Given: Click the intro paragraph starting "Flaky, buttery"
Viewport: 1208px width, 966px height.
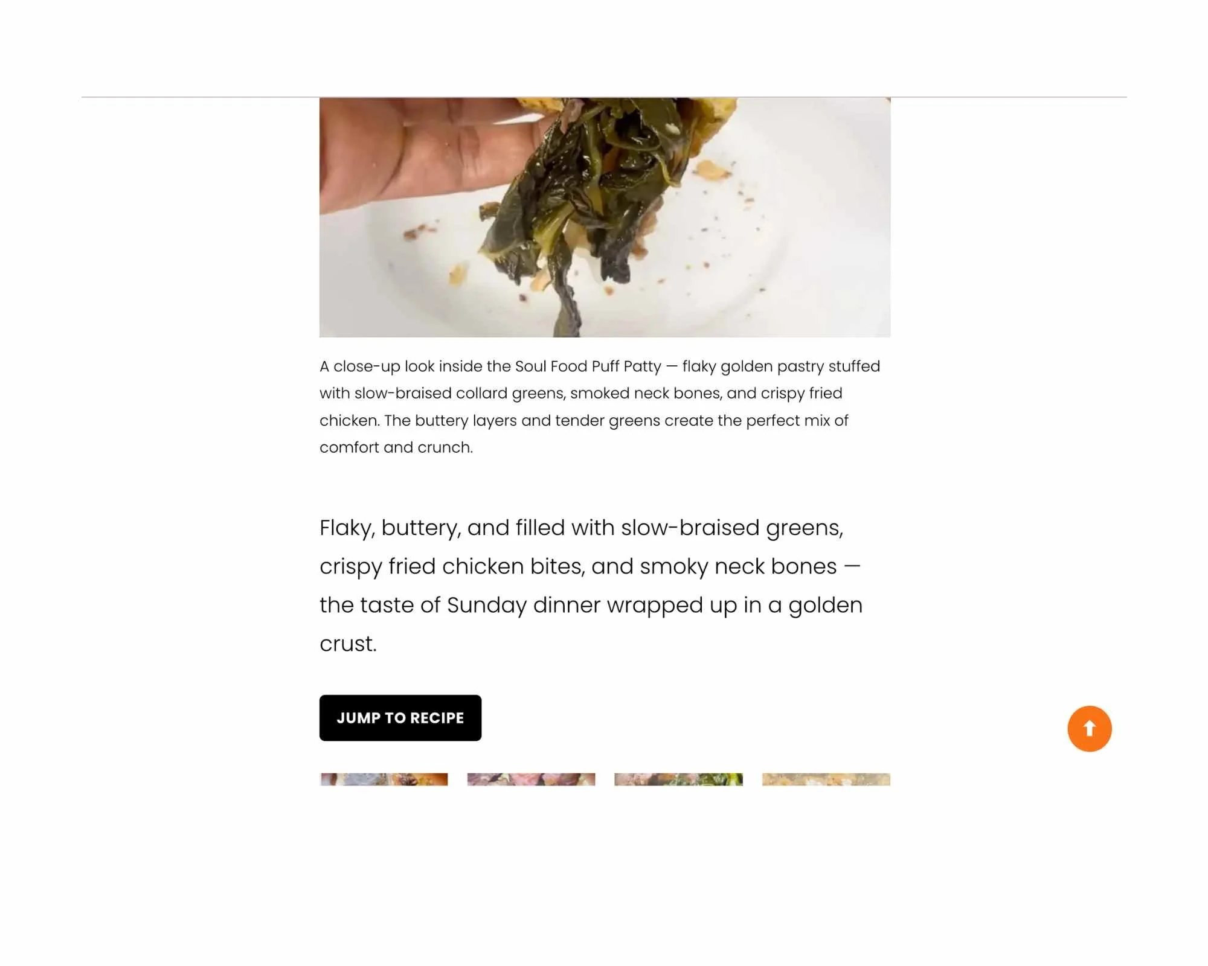Looking at the screenshot, I should [x=591, y=586].
